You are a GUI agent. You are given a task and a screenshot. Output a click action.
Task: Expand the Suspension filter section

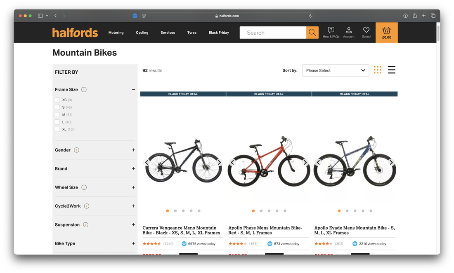133,225
